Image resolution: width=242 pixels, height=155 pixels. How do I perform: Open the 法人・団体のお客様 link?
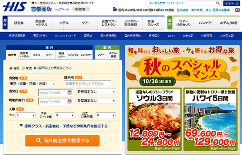(218, 10)
